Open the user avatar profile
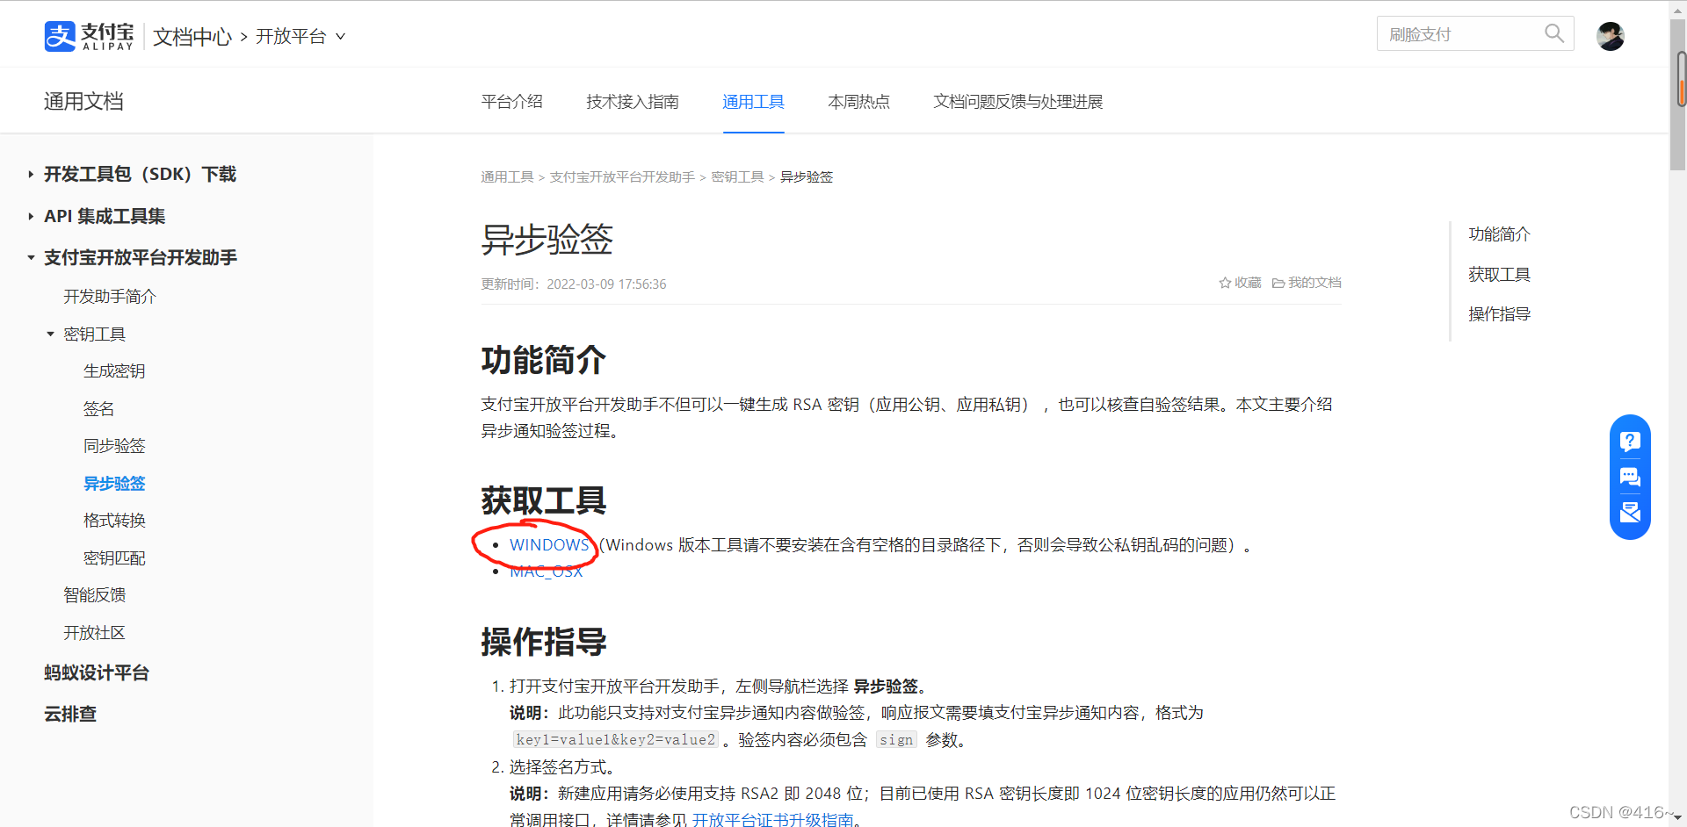Image resolution: width=1687 pixels, height=827 pixels. (1610, 36)
